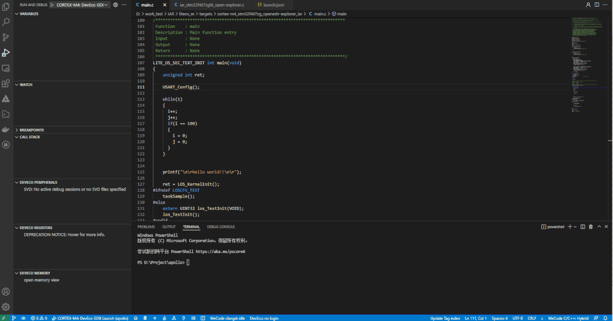The height and width of the screenshot is (321, 613).
Task: Close the terminal panel
Action: pyautogui.click(x=606, y=227)
